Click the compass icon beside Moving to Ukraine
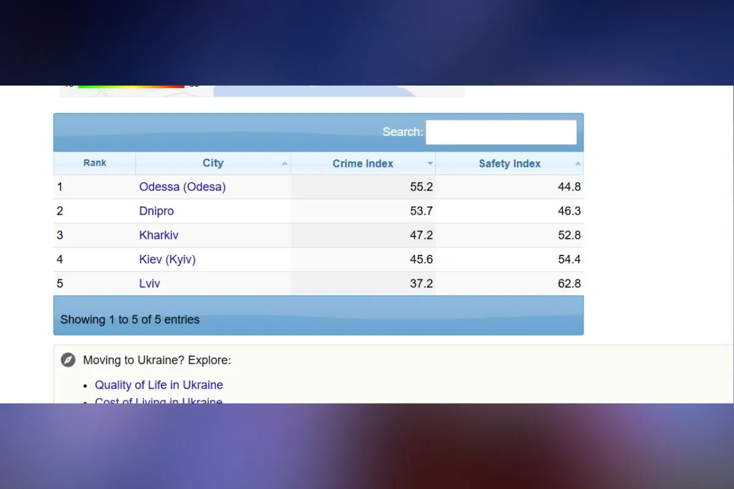Screen dimensions: 734x489 68,360
